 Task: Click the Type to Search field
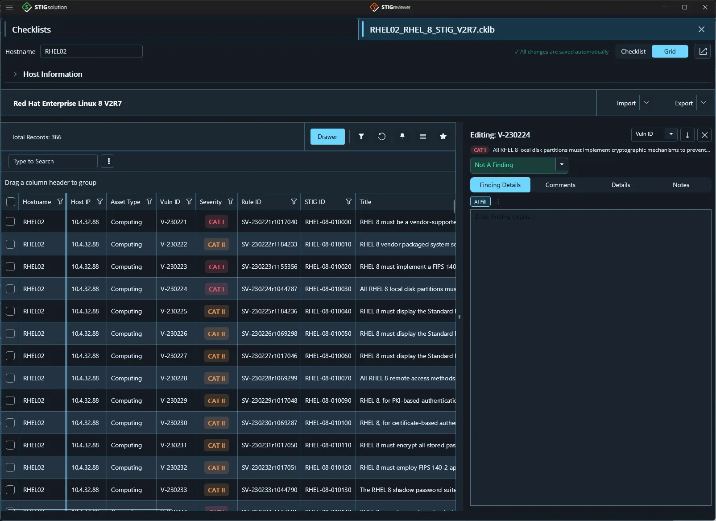click(x=53, y=161)
